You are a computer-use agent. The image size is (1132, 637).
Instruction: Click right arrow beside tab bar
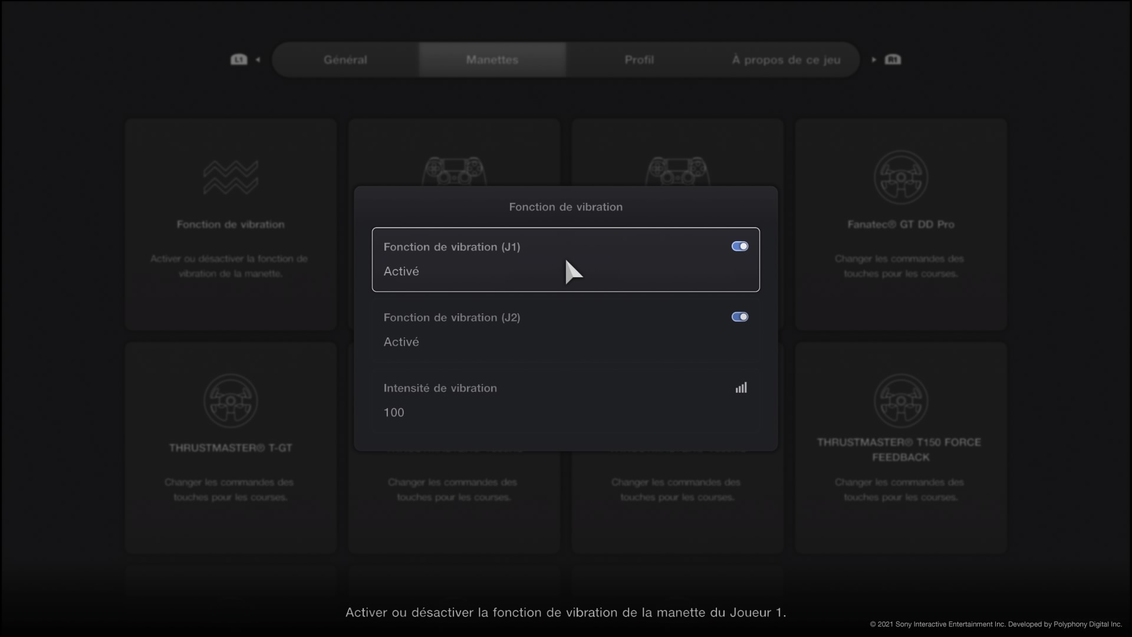(x=874, y=60)
